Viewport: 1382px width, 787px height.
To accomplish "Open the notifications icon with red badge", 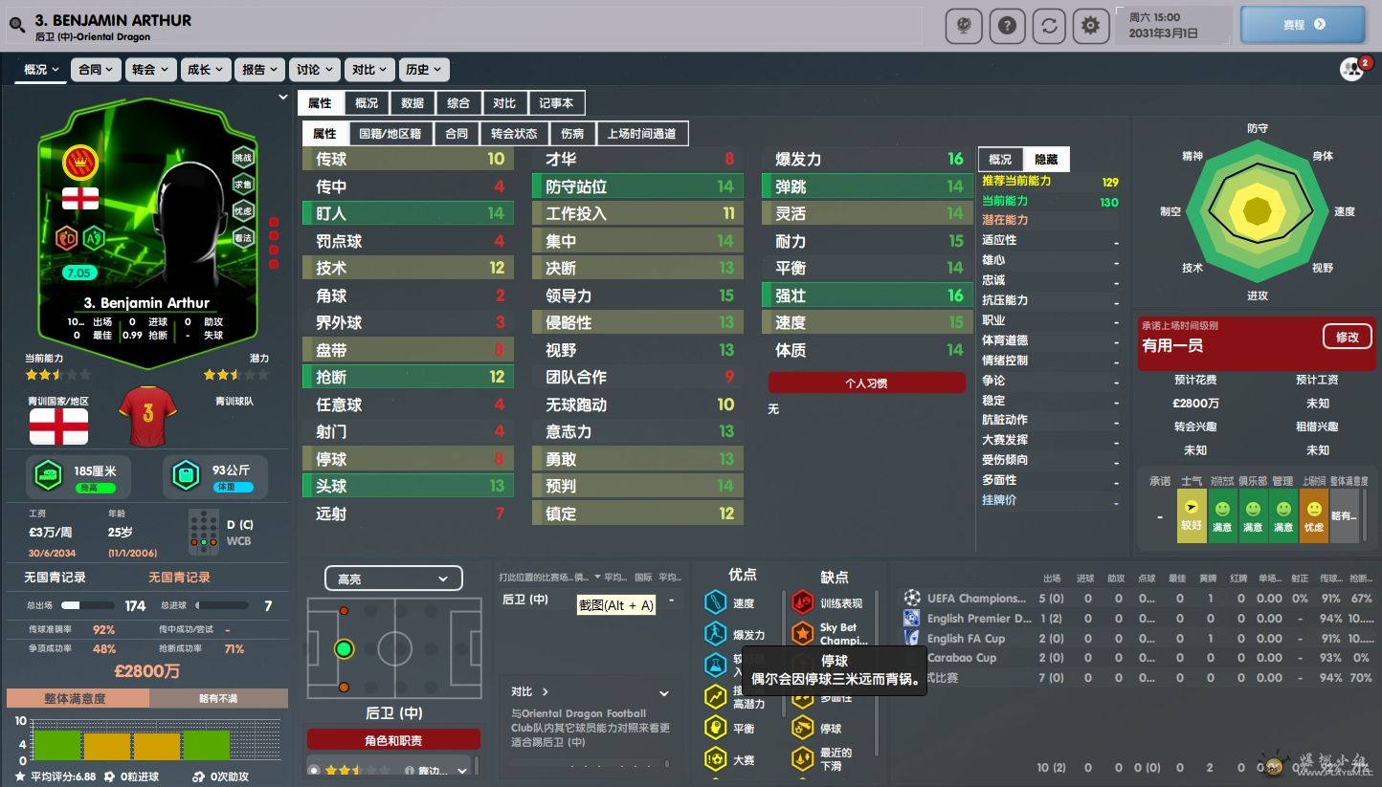I will 1353,69.
